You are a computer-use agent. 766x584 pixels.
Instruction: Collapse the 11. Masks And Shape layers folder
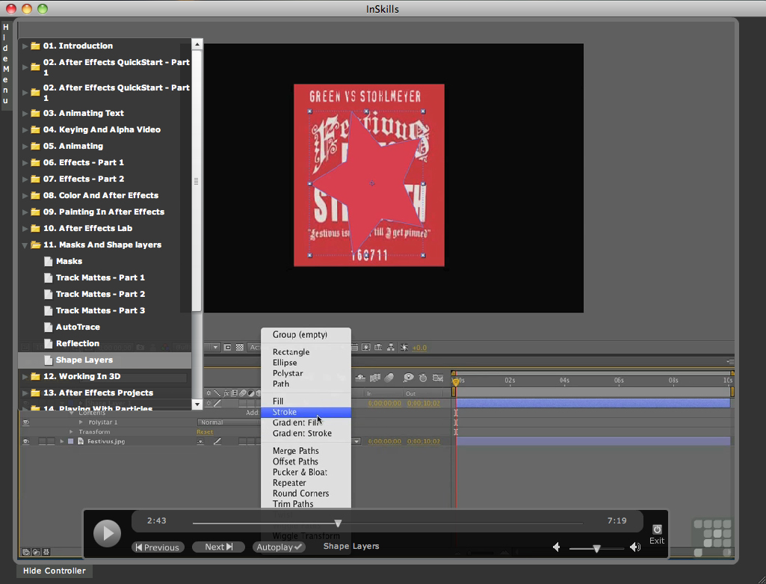click(25, 245)
